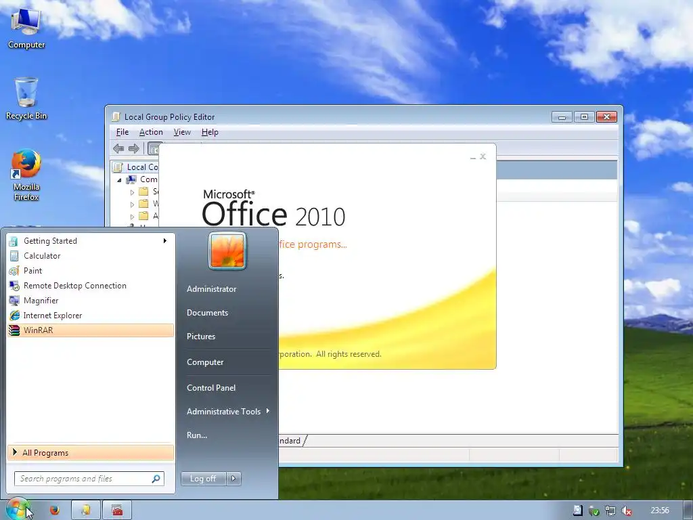Image resolution: width=693 pixels, height=520 pixels.
Task: Click the Search programs and files box
Action: [89, 479]
